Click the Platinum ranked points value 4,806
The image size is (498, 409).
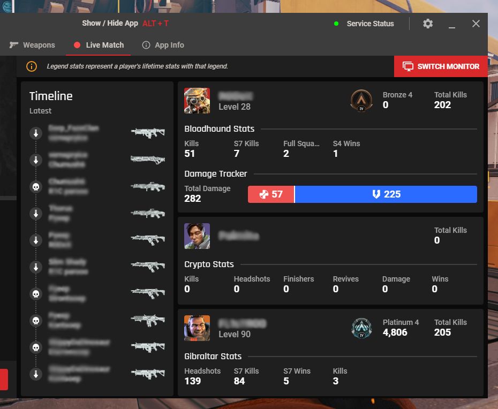[x=395, y=332]
